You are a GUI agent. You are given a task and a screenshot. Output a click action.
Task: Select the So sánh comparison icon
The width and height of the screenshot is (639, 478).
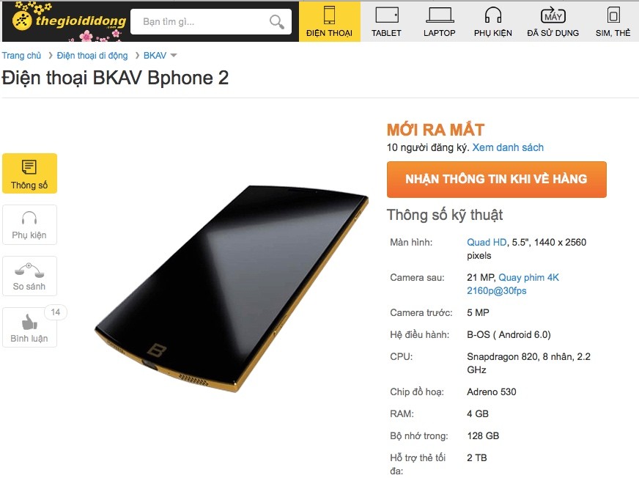tap(29, 271)
